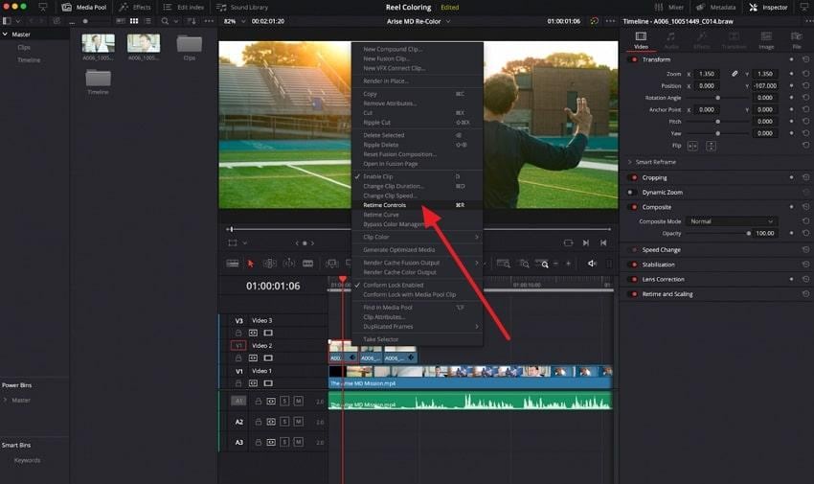Click the viewer scrubber bar
The width and height of the screenshot is (814, 484).
tap(418, 229)
